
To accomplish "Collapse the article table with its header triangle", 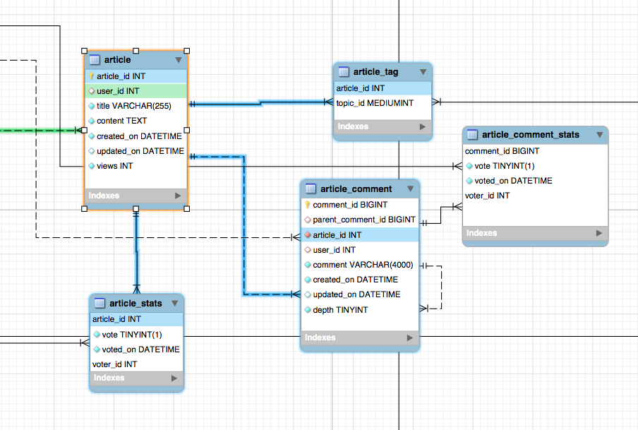I will coord(179,60).
